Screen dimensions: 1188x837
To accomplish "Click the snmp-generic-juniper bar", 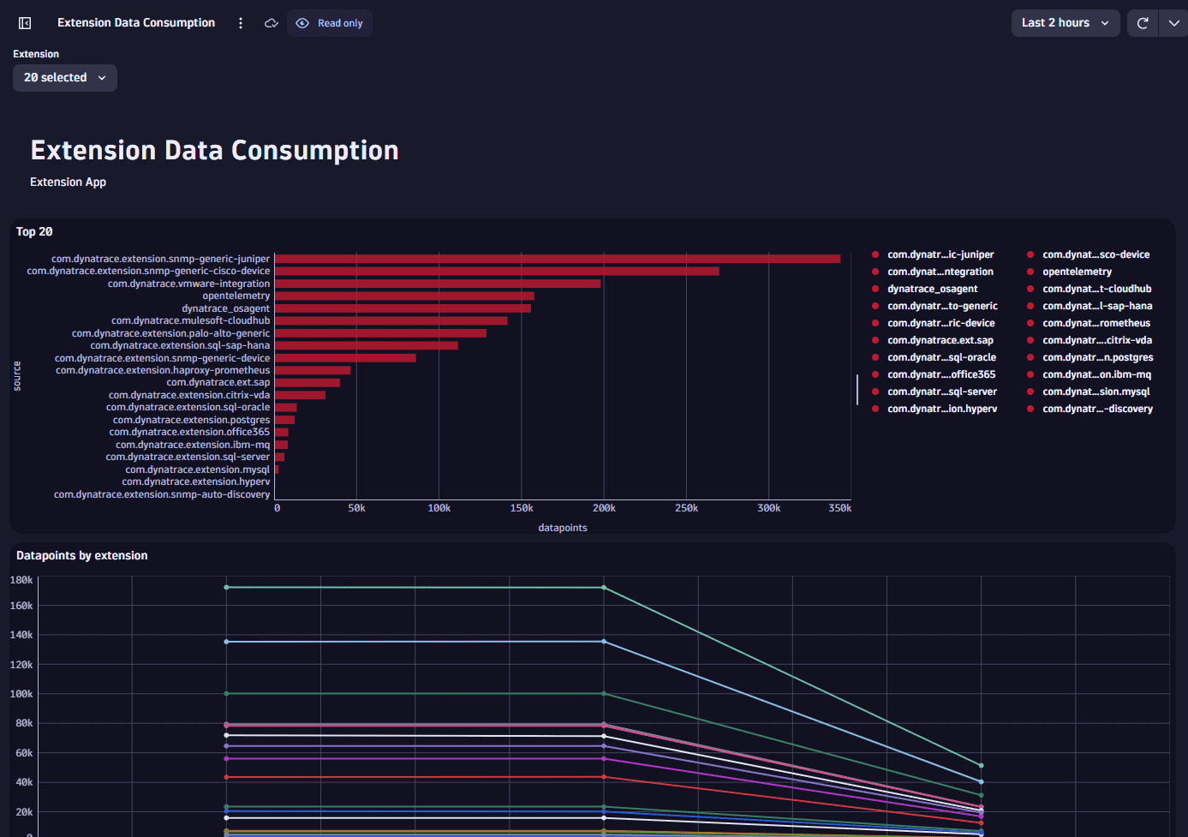I will click(x=558, y=259).
